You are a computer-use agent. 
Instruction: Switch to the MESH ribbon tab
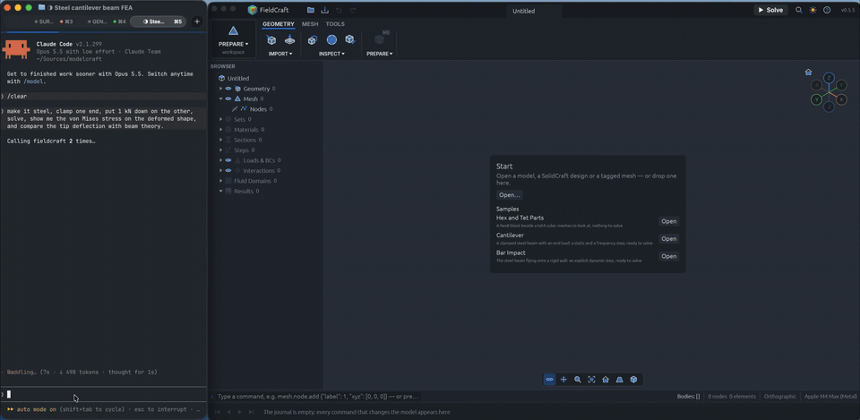pyautogui.click(x=310, y=24)
